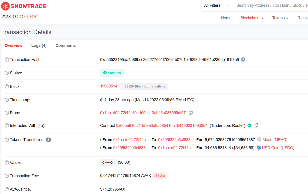Open sender 0x1ba1d0f472f44c… in MEAD transfer row
Screen dimensions: 308x194
(x=131, y=140)
